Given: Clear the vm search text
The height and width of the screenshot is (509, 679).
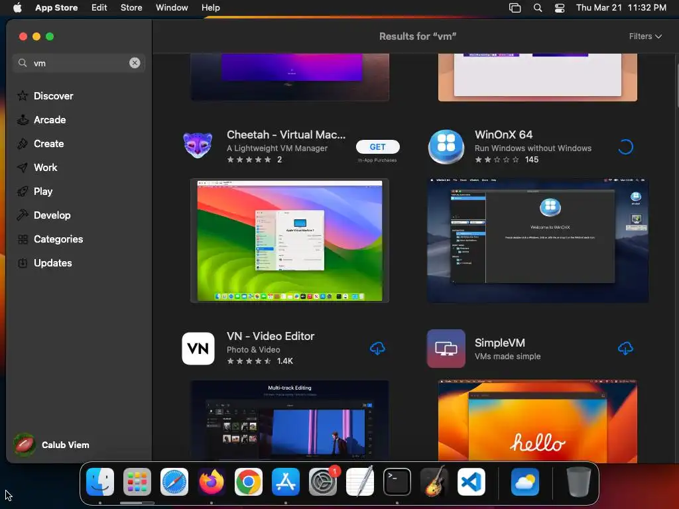Looking at the screenshot, I should 135,63.
